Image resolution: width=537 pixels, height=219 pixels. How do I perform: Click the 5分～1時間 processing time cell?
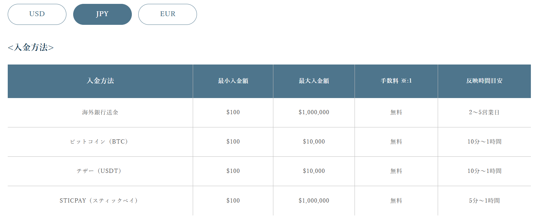[484, 201]
